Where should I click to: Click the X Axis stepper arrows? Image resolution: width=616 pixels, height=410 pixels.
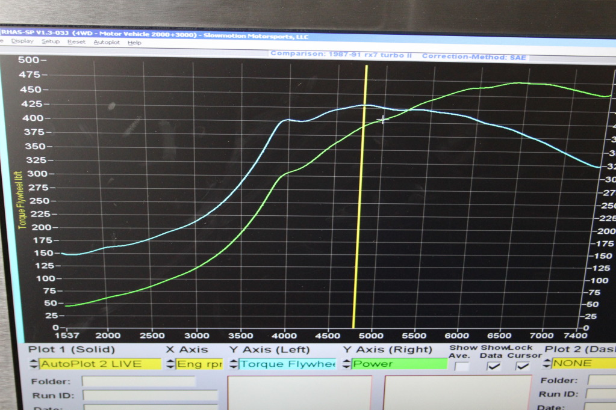[x=170, y=364]
